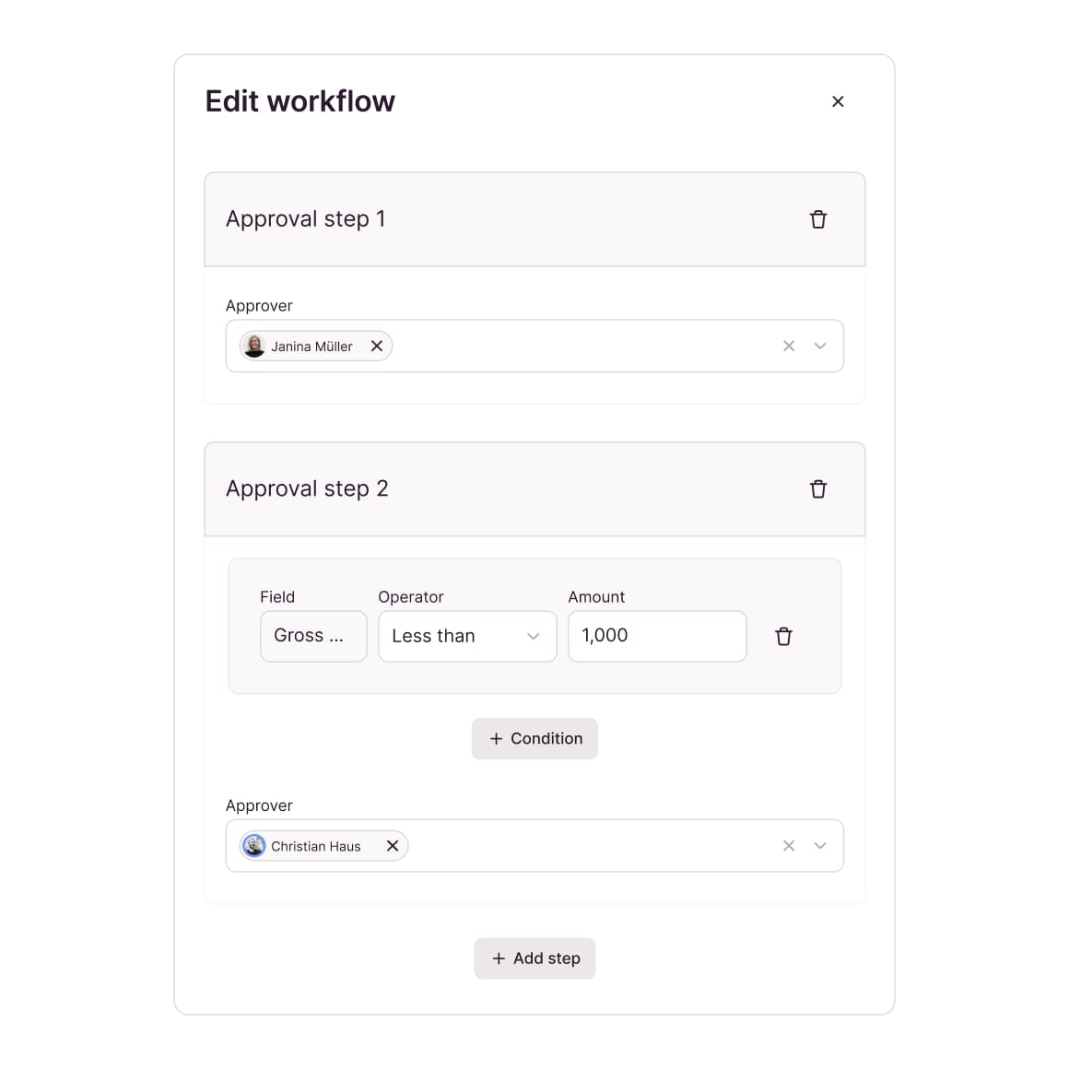The height and width of the screenshot is (1069, 1069).
Task: Close the Edit workflow dialog
Action: click(x=838, y=101)
